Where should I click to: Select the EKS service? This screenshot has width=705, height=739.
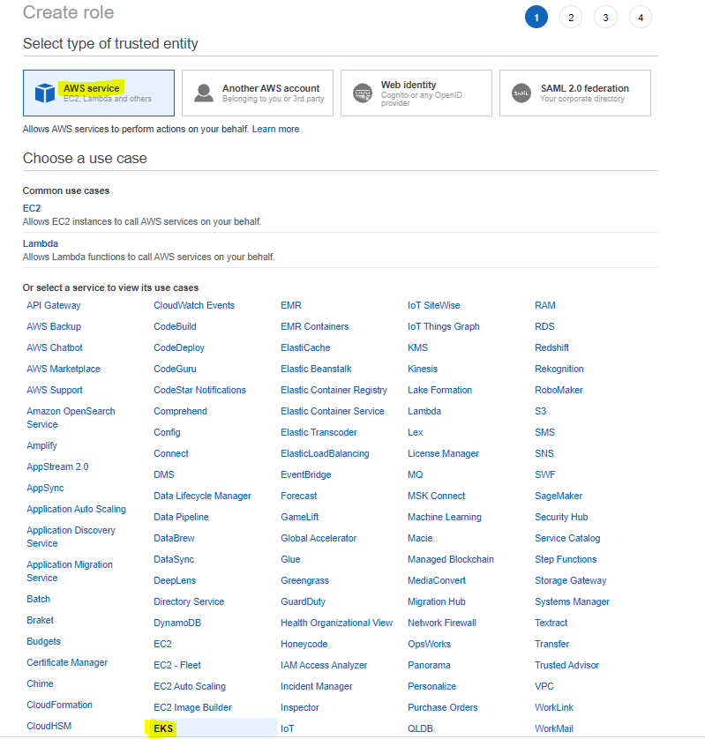point(163,728)
